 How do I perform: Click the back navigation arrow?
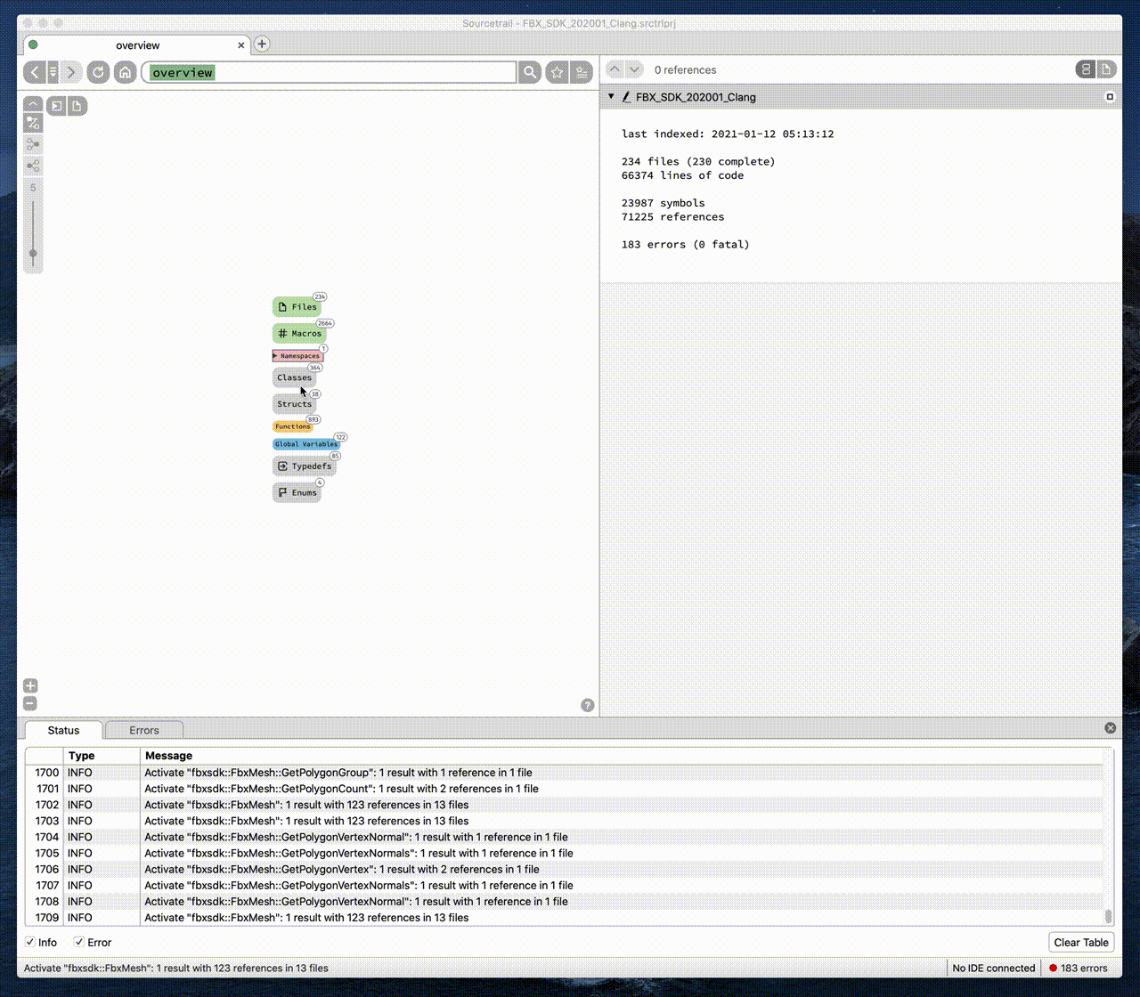tap(34, 72)
